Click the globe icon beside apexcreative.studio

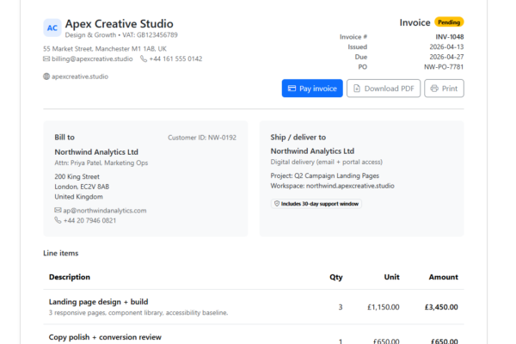tap(46, 77)
